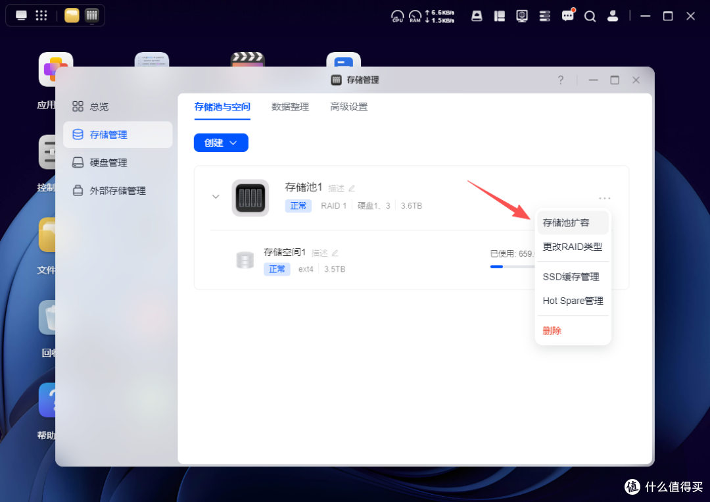Open the 创建 dropdown button
The image size is (710, 502).
[221, 143]
